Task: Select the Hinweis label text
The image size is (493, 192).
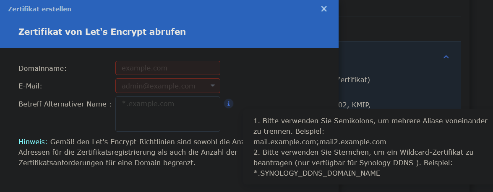Action: click(x=33, y=141)
